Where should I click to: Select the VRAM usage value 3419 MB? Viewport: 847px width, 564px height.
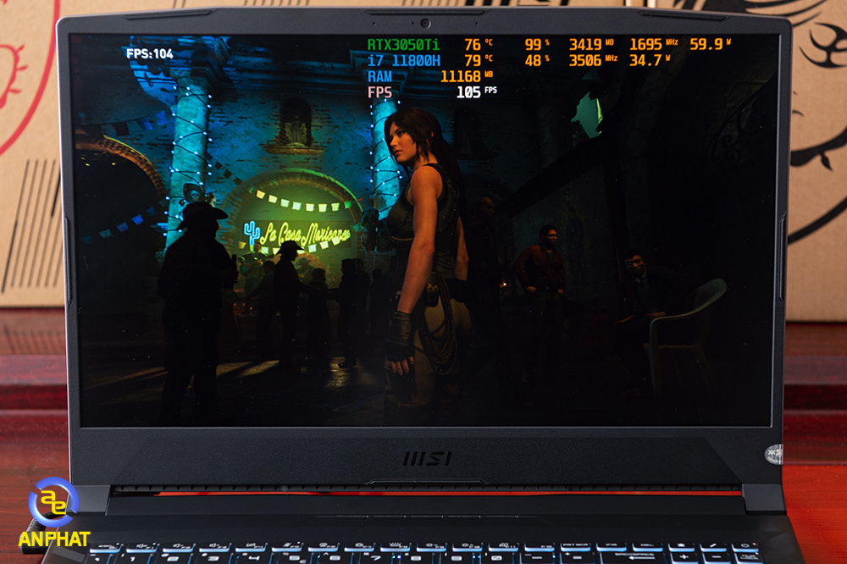point(591,44)
